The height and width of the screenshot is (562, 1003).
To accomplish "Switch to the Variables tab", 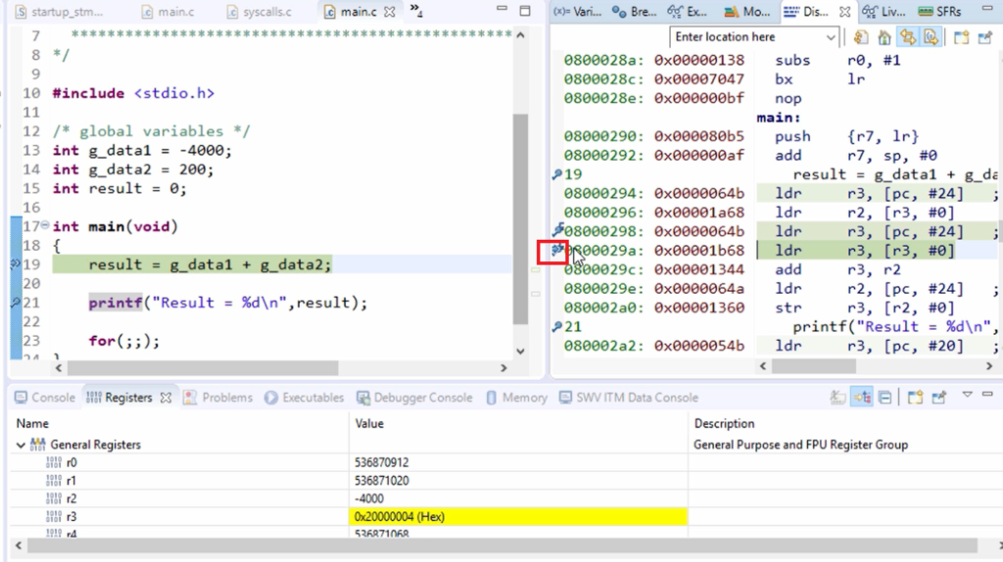I will point(578,12).
